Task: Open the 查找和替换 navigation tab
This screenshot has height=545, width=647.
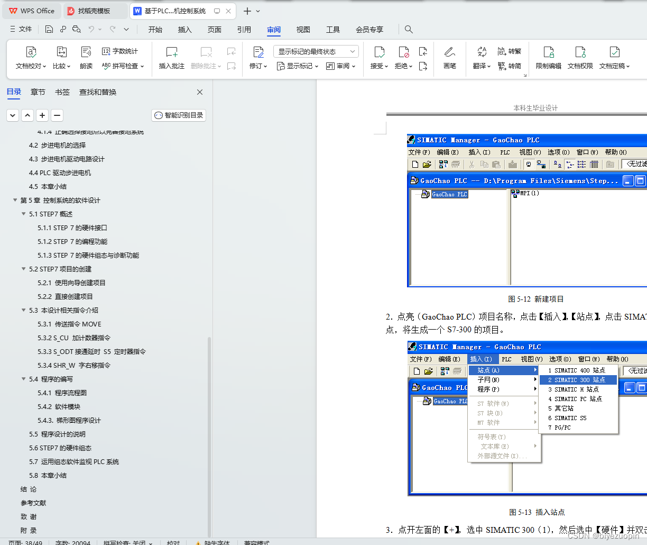Action: point(98,92)
